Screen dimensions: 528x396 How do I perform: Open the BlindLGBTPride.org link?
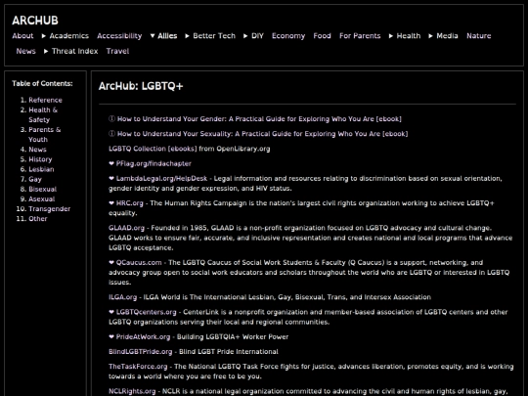(x=141, y=352)
